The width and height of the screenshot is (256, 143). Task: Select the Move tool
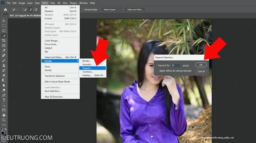(4, 21)
